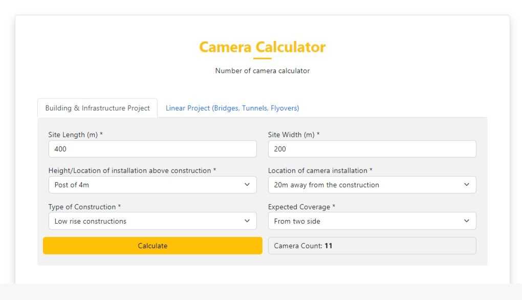Expand the Location of camera installation dropdown
This screenshot has width=522, height=300.
(372, 185)
